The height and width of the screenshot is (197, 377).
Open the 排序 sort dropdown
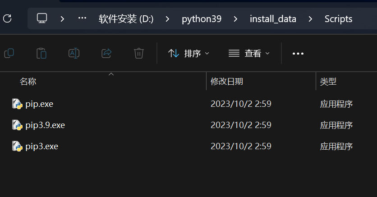[189, 53]
